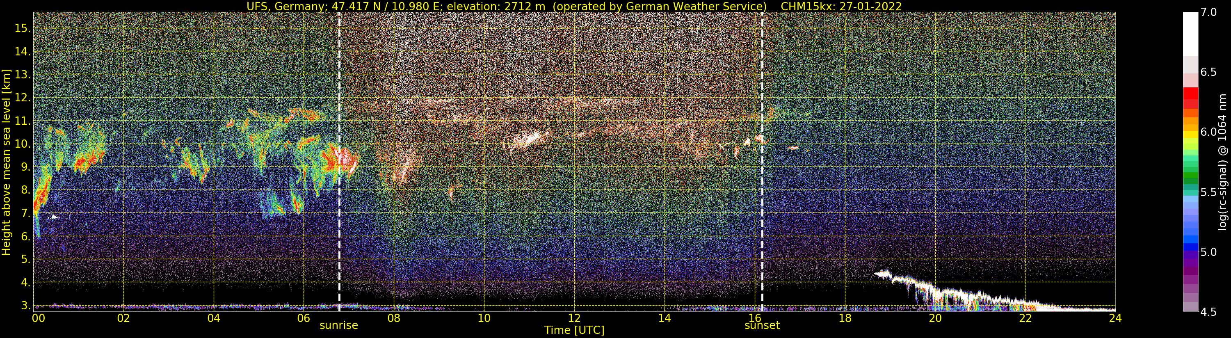
Task: Click the colorbar '7.0' value label
Action: tap(1208, 12)
